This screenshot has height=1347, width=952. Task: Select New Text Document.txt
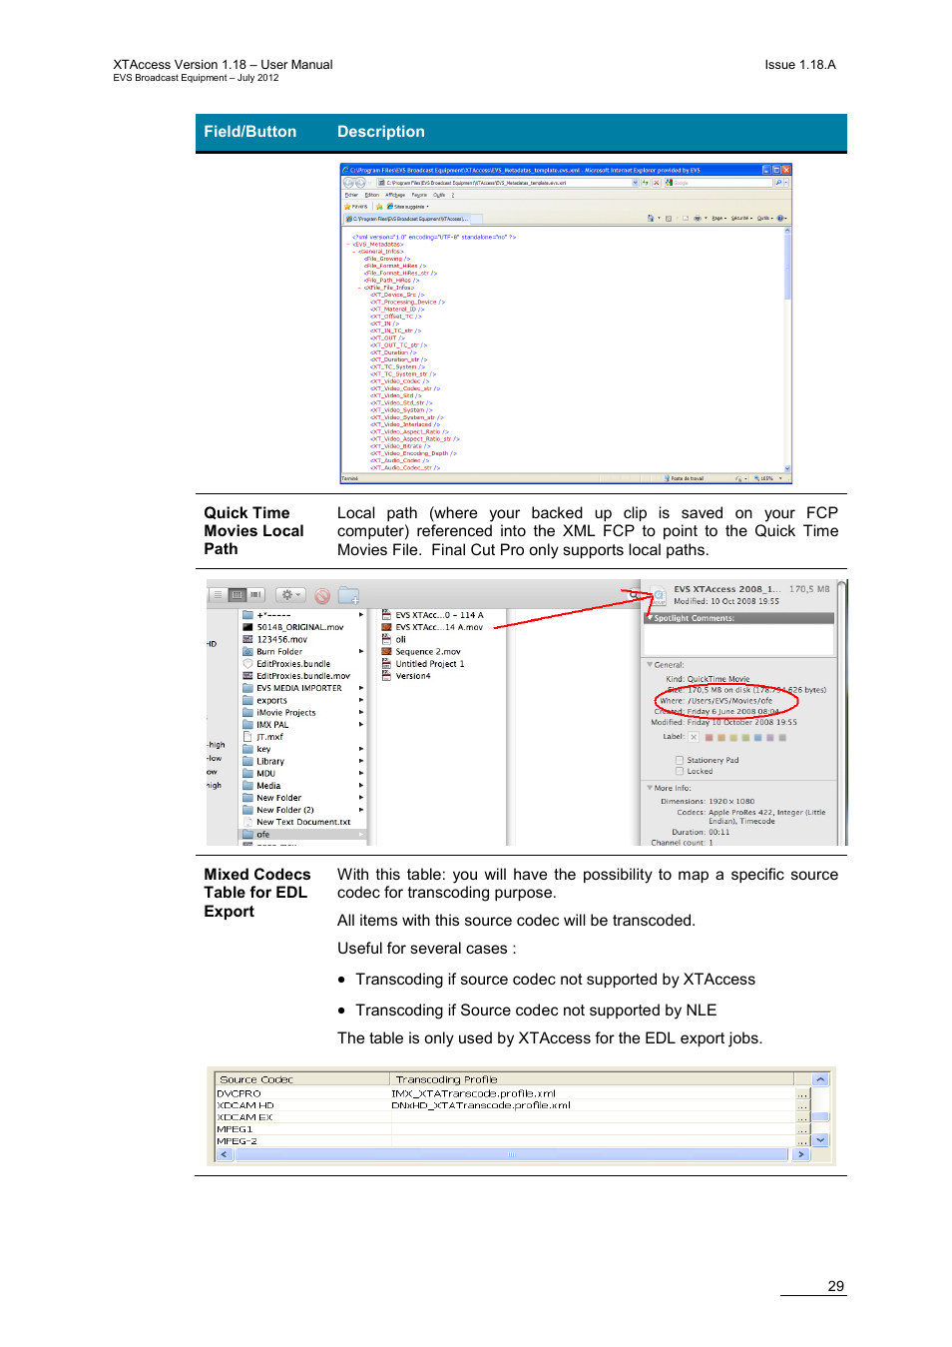point(297,822)
